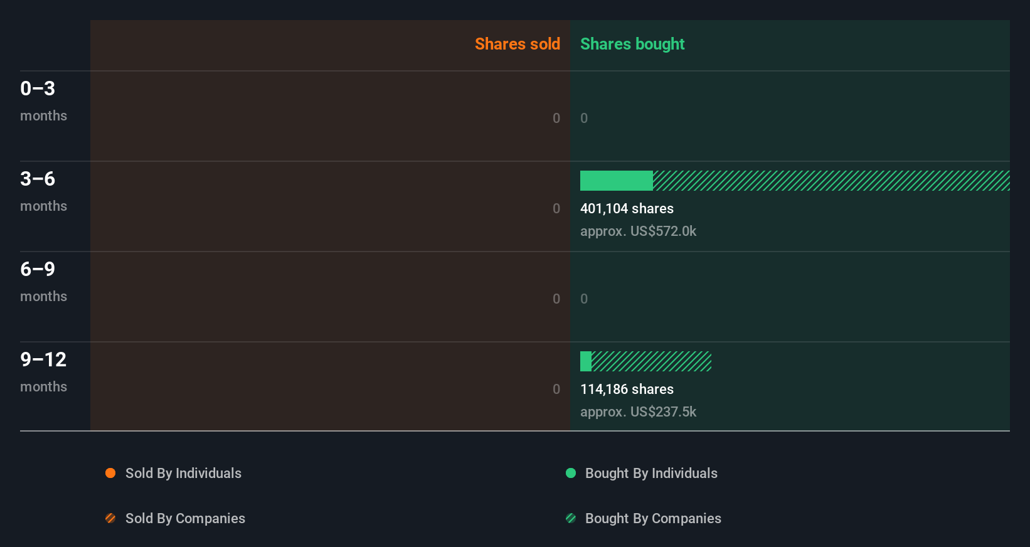Click the 9–12 months row label
1030x547 pixels.
(x=43, y=372)
